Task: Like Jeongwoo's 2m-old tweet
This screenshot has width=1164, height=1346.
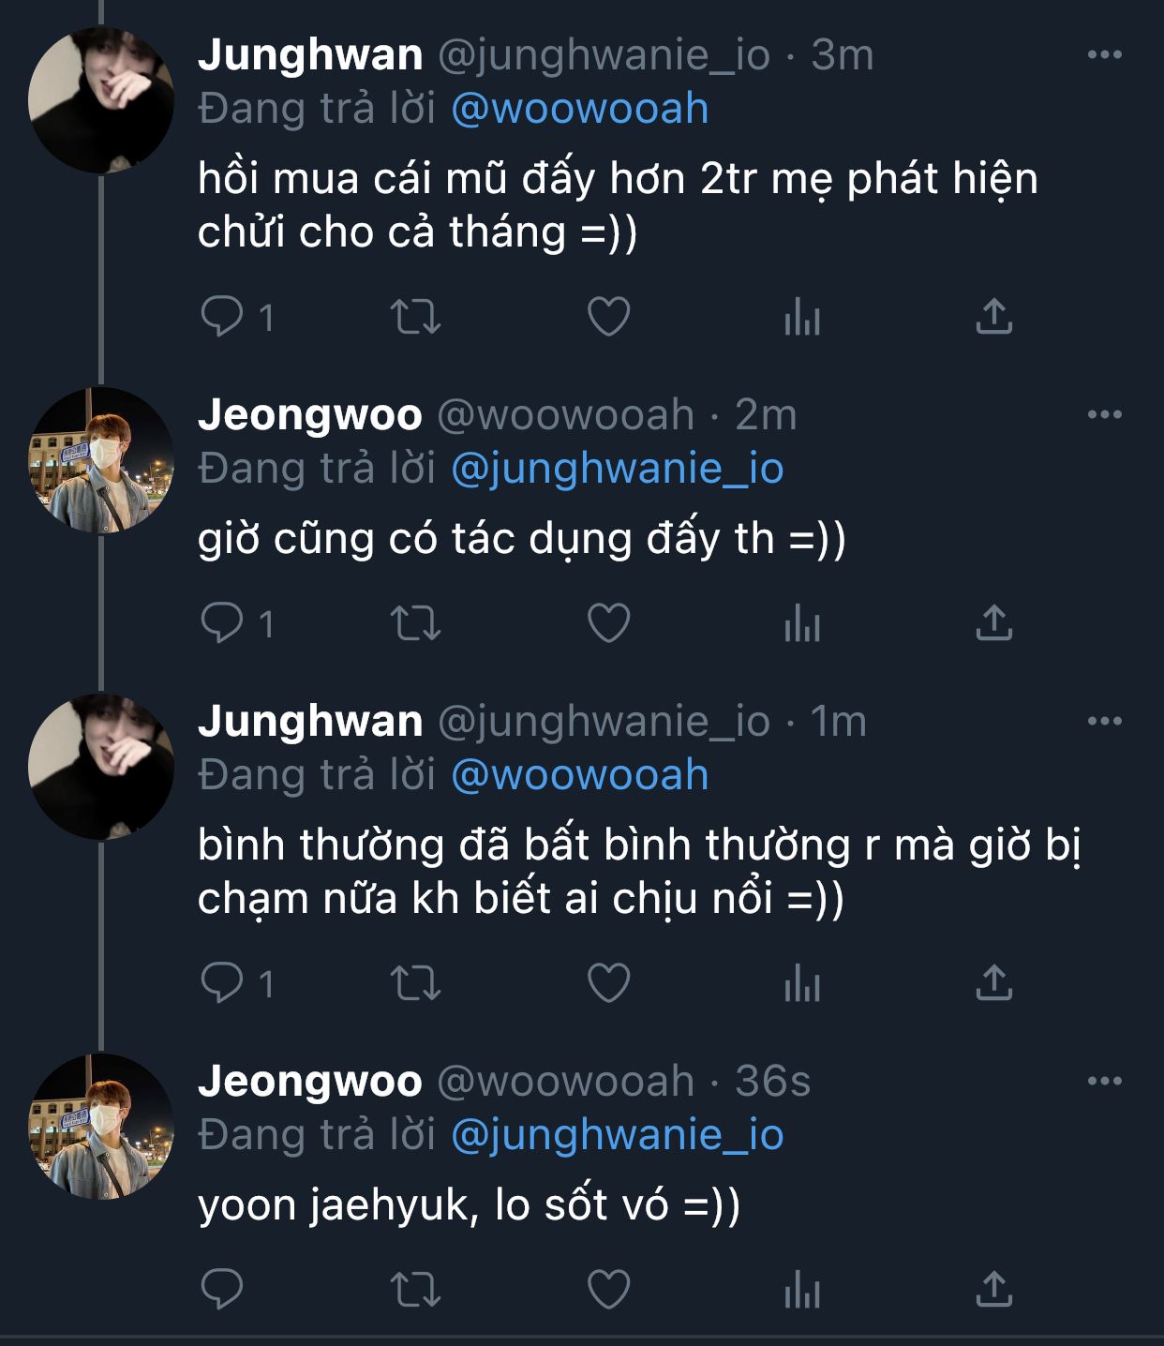Action: pyautogui.click(x=608, y=623)
